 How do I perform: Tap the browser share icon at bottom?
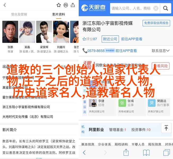click(126, 152)
